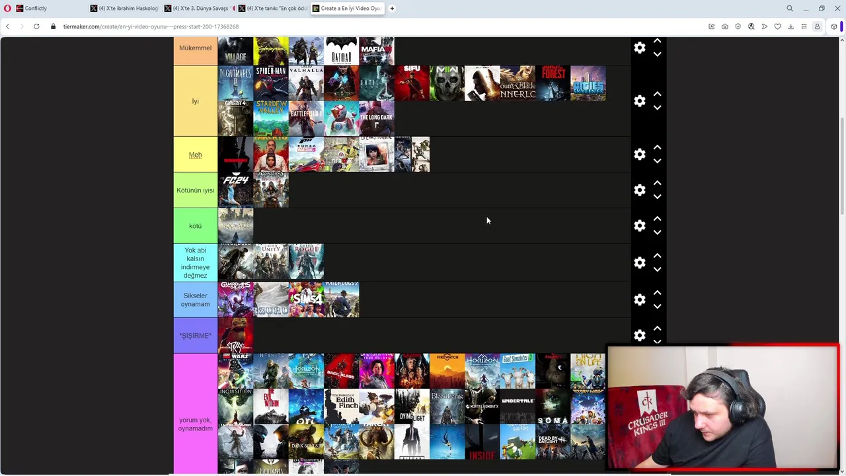846x476 pixels.
Task: Open the downloads panel
Action: click(791, 26)
